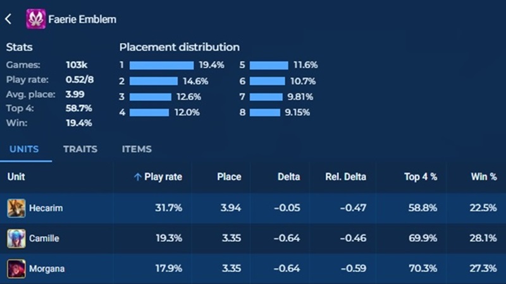Open the ITEMS tab
Viewport: 506px width, 284px height.
click(x=137, y=150)
